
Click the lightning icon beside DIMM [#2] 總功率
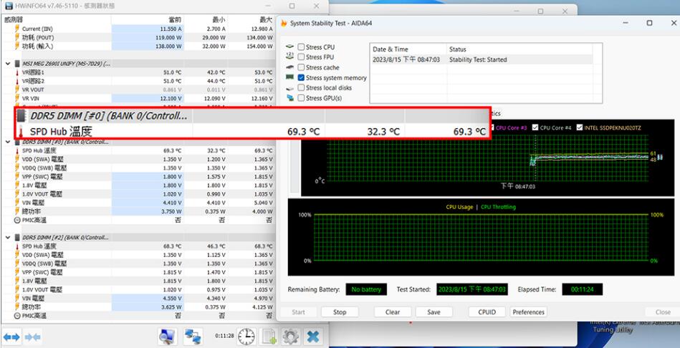tap(17, 307)
